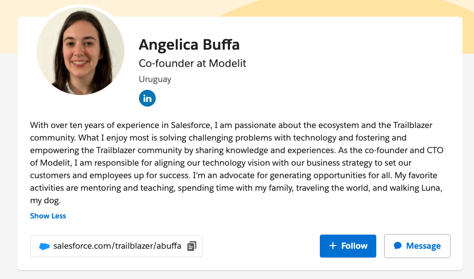Screen dimensions: 474x279
Task: Click the Uruguay location text
Action: pyautogui.click(x=155, y=79)
